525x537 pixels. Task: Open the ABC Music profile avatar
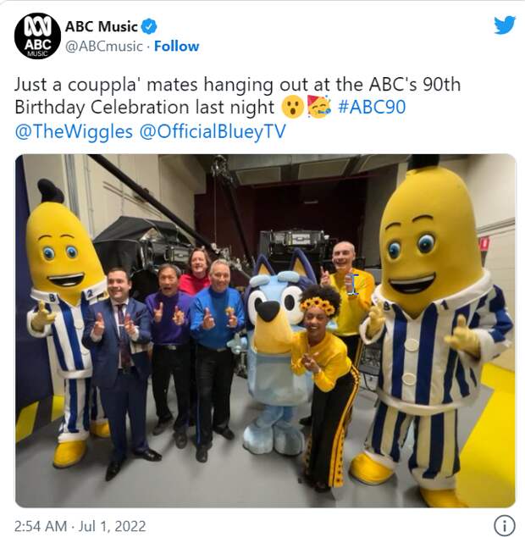37,36
